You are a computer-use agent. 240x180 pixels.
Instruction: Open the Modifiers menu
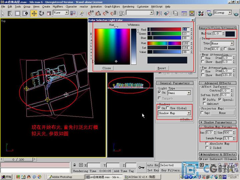pyautogui.click(x=58, y=7)
